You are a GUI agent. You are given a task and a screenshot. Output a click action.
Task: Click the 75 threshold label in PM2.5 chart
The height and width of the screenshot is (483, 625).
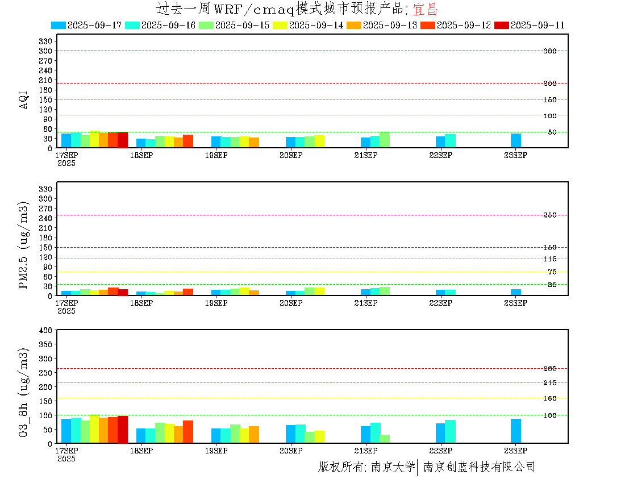(552, 272)
